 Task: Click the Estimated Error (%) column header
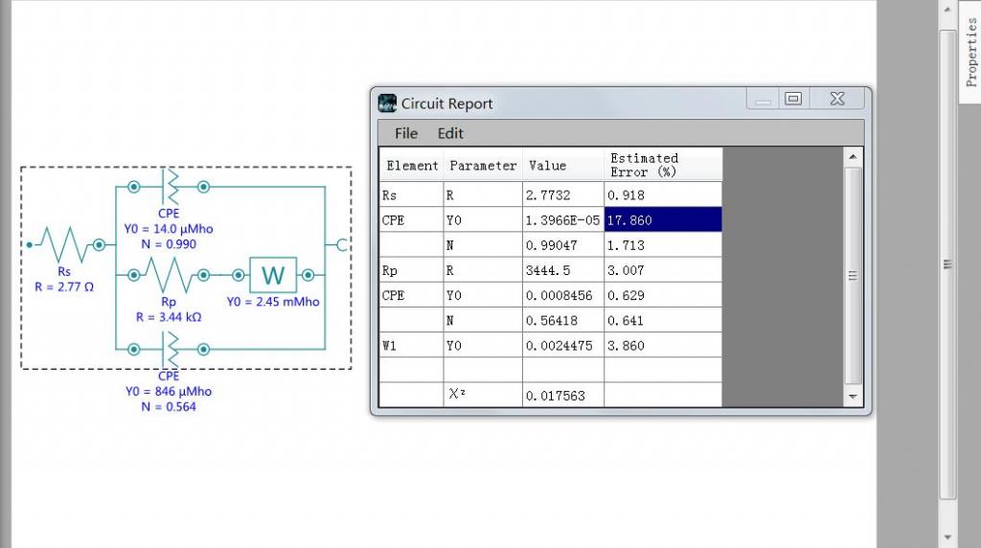(x=663, y=165)
